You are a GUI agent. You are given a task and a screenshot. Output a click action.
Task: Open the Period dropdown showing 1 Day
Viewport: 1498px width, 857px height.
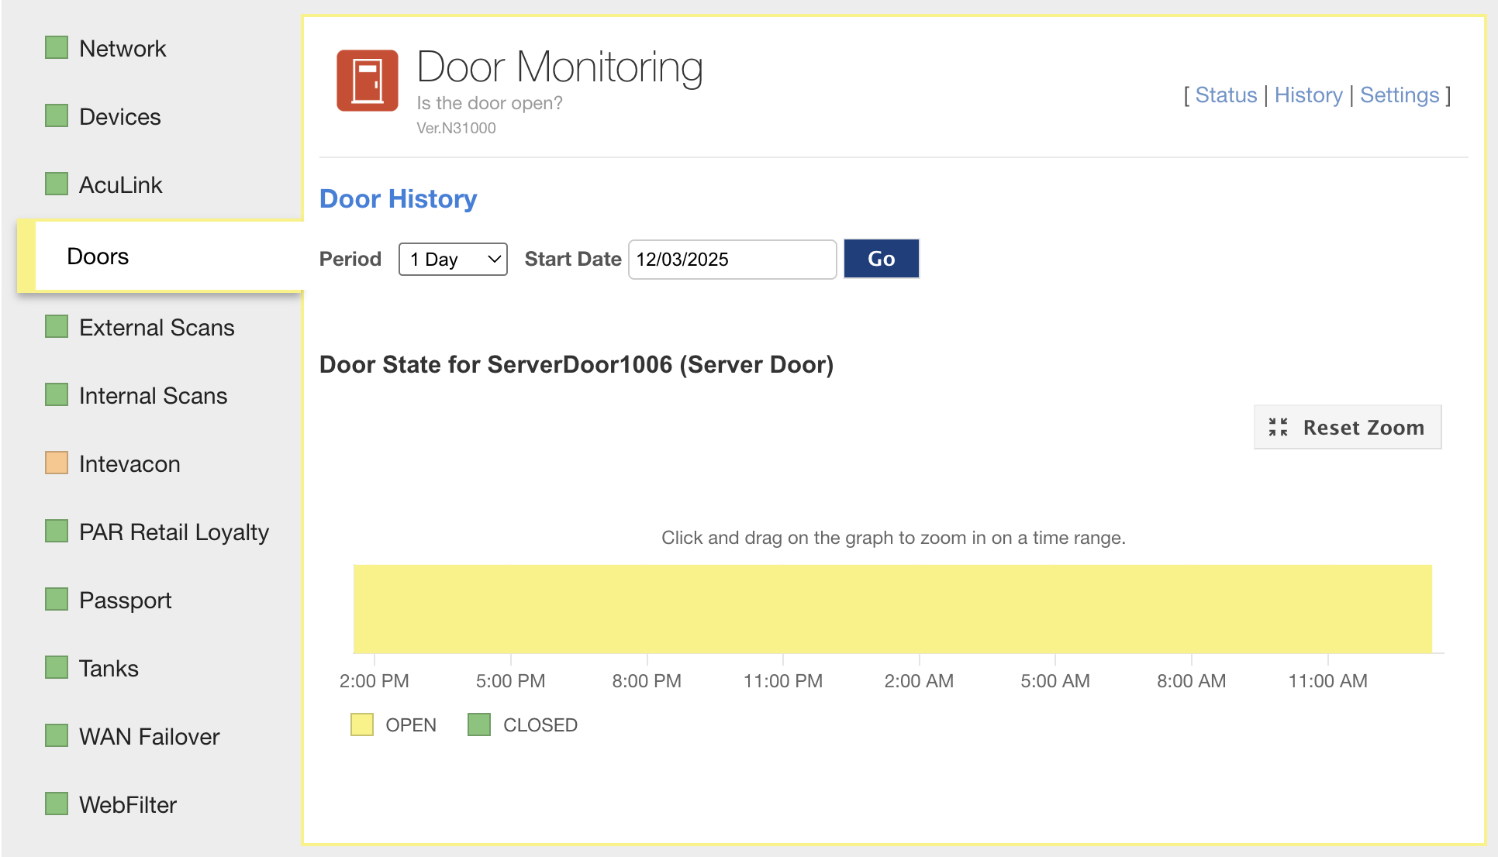453,259
